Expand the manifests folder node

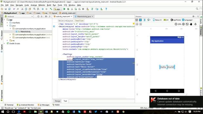(7, 23)
